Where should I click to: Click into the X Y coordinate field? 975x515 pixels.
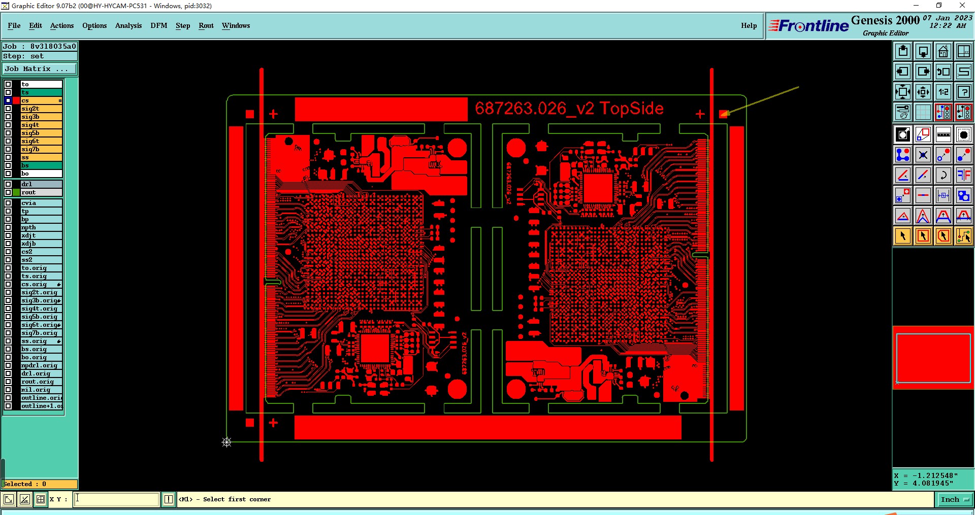(117, 499)
